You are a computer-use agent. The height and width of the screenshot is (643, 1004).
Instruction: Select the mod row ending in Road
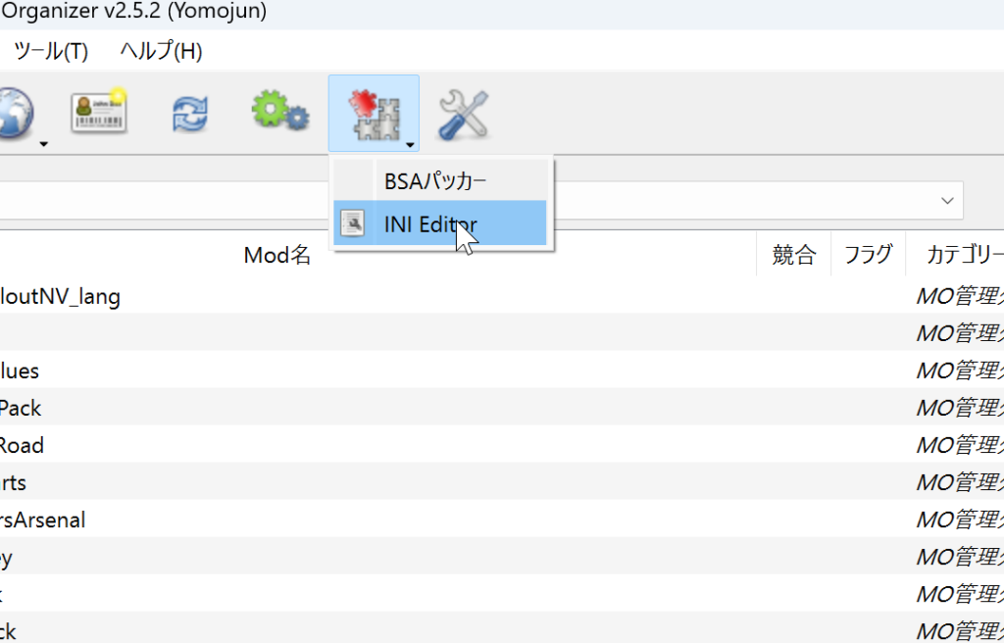click(22, 445)
